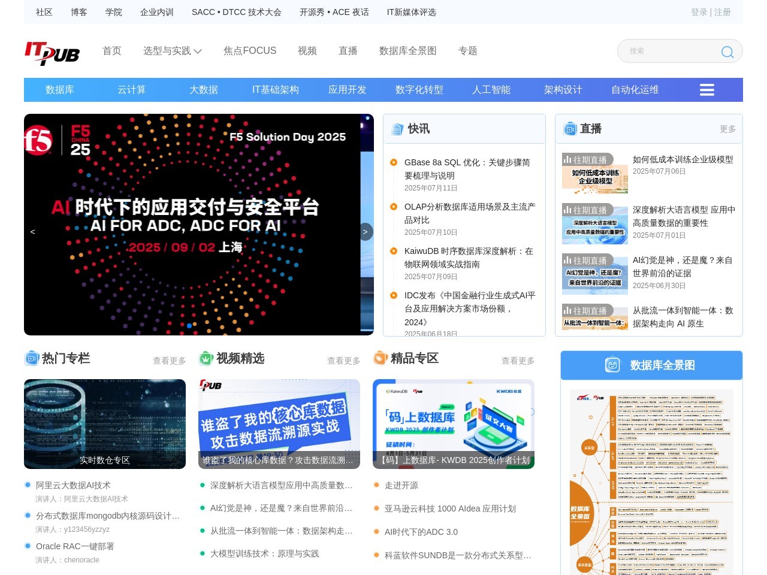Select the 数字化转型 category tab
The image size is (767, 575).
[419, 90]
